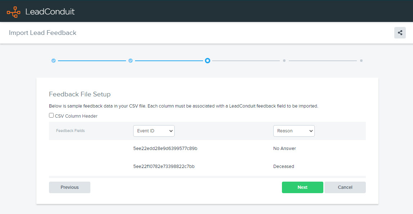This screenshot has height=214, width=413.
Task: Click the share icon button
Action: (x=400, y=33)
